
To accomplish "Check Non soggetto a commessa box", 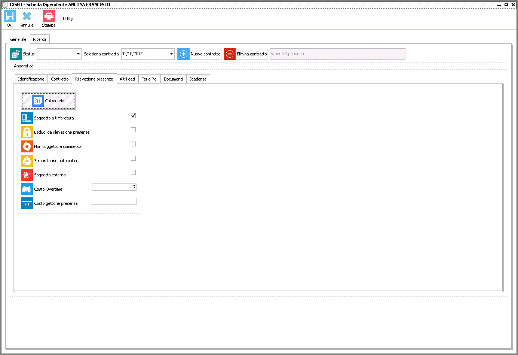I will pyautogui.click(x=133, y=144).
